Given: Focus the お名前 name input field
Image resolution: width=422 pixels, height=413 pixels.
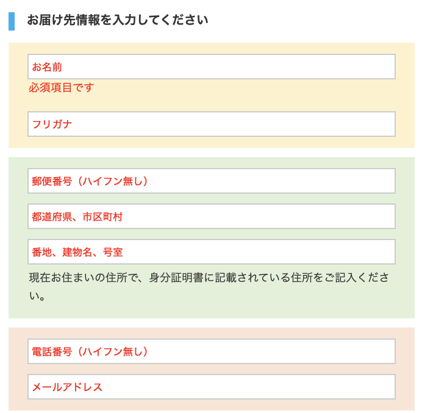Looking at the screenshot, I should click(212, 67).
